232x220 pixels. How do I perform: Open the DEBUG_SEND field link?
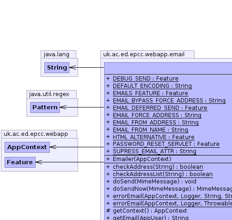pyautogui.click(x=146, y=79)
